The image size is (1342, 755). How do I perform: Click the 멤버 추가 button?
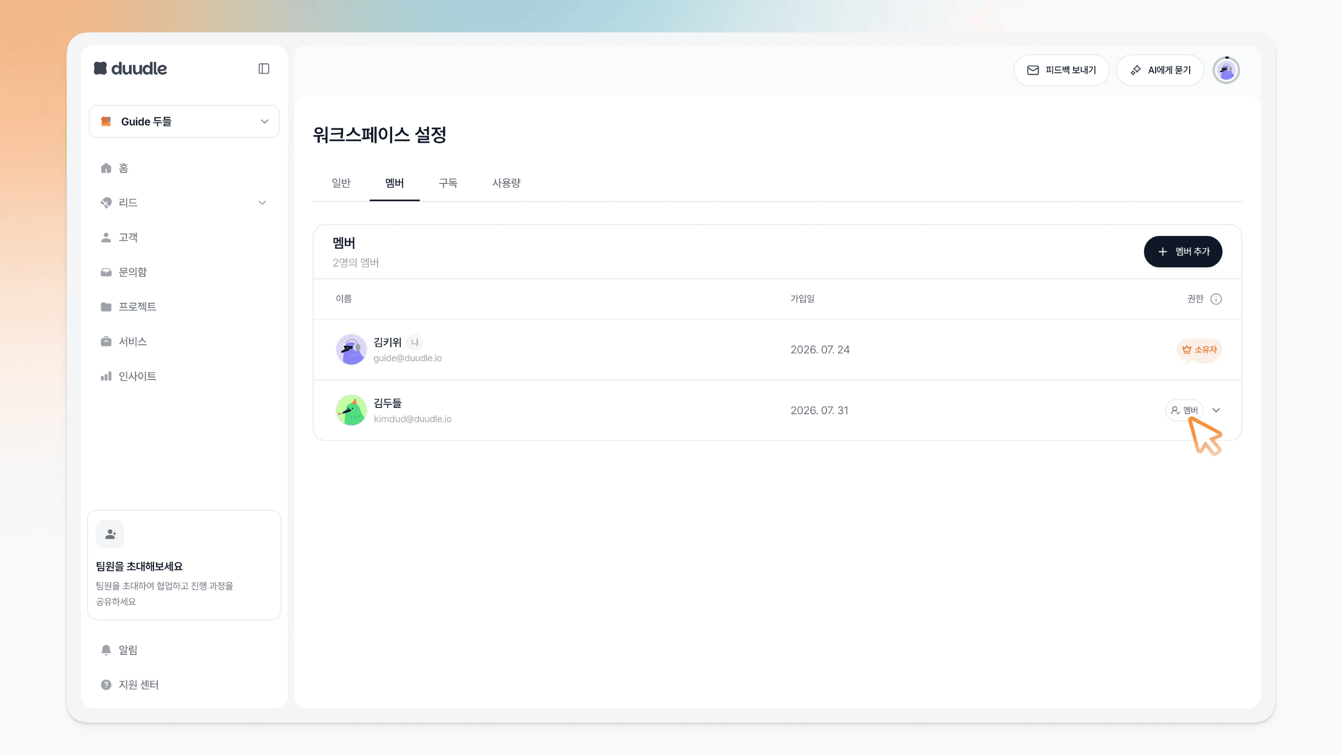[1183, 252]
